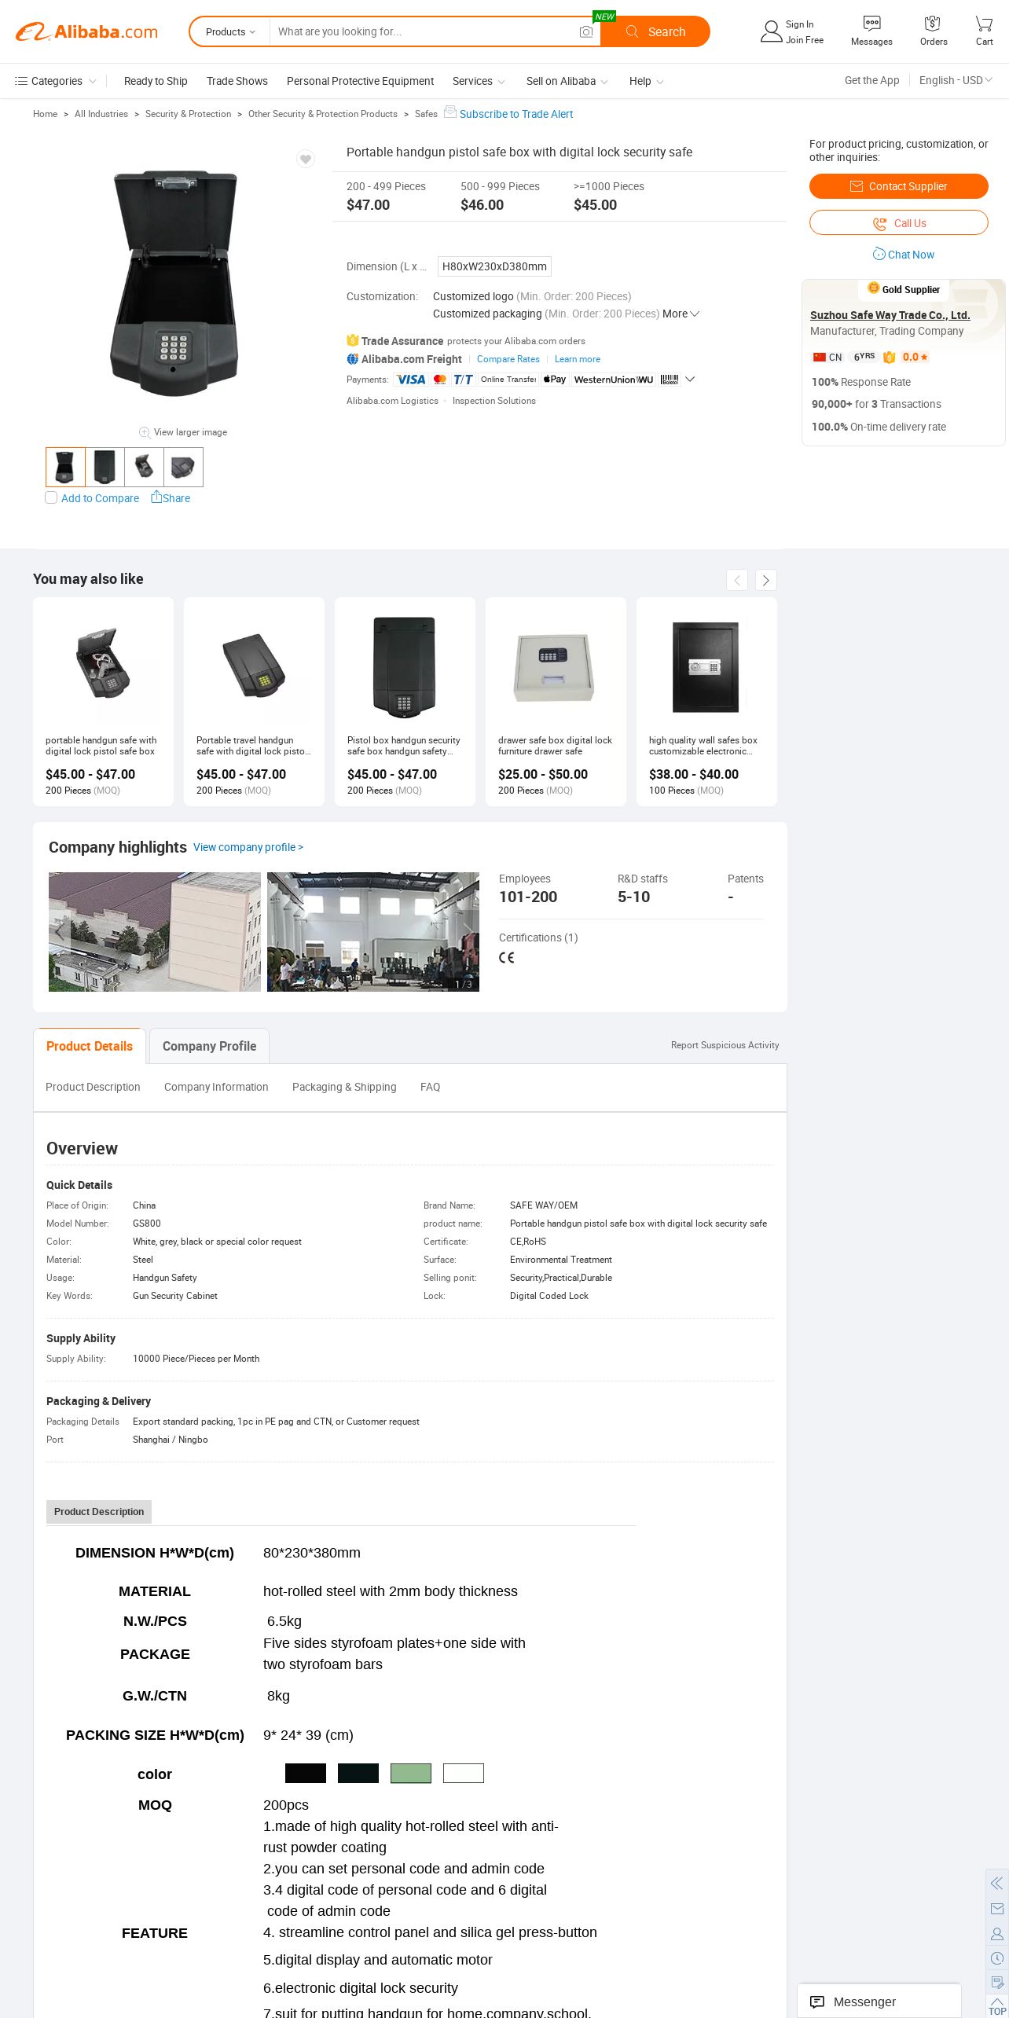Click the T/T payment icon
1009x2018 pixels.
(464, 380)
